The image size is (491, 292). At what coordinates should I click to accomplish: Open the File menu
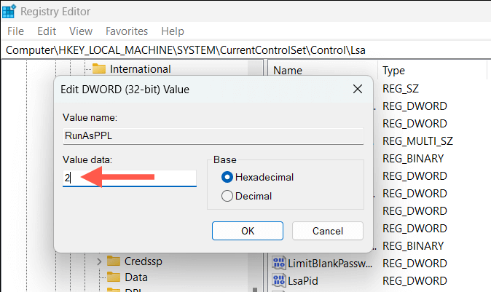coord(15,31)
